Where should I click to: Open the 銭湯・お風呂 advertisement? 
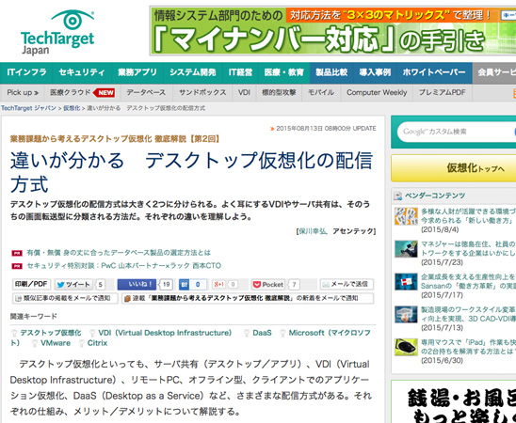tap(454, 402)
